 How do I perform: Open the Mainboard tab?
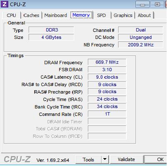56,15
